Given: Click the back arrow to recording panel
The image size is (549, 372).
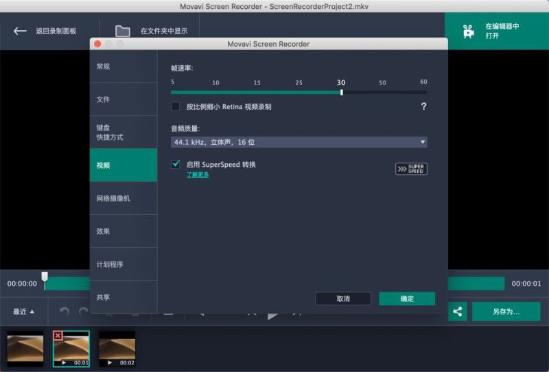Looking at the screenshot, I should [20, 31].
